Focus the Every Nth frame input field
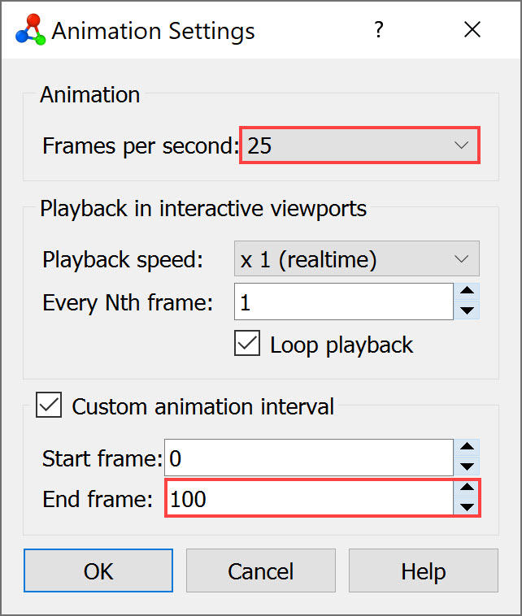522x616 pixels. click(x=343, y=301)
